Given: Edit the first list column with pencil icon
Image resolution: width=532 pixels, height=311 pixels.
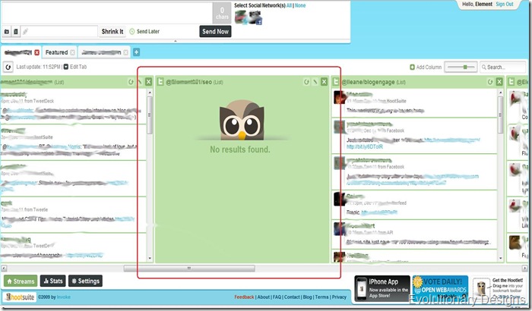Looking at the screenshot, I should point(139,82).
